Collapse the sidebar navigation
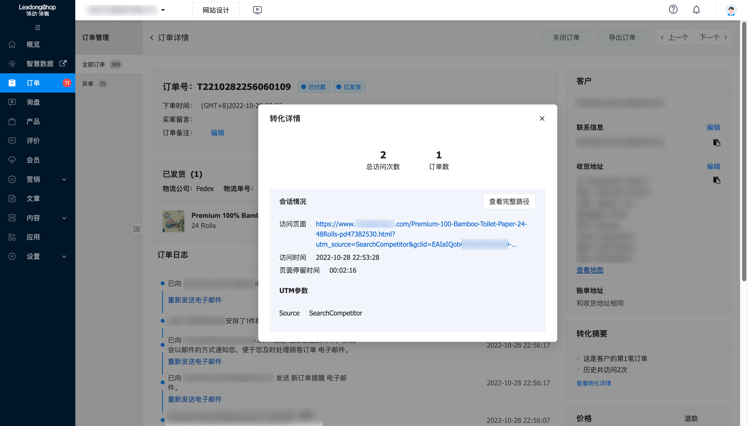 (37, 27)
